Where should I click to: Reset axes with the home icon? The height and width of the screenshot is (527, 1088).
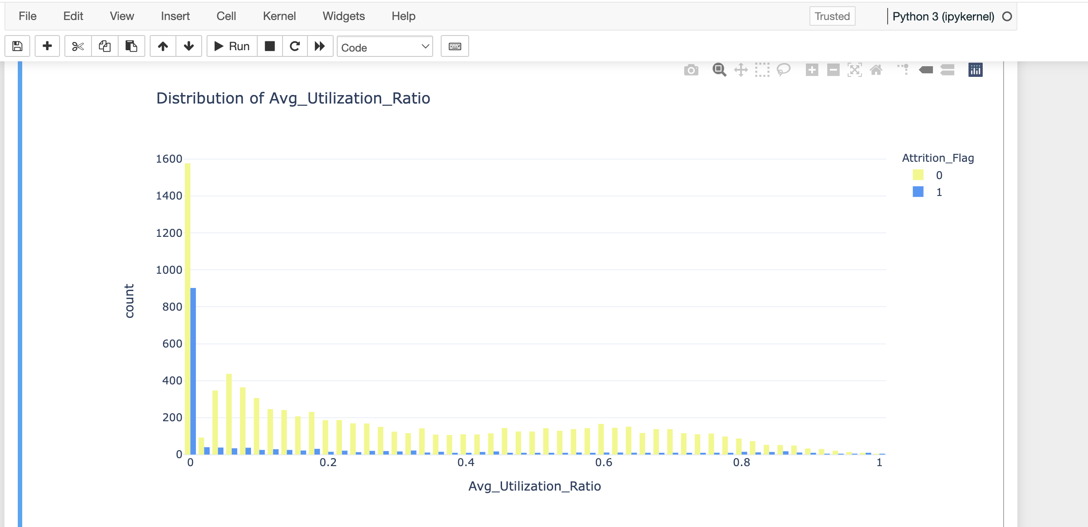877,70
